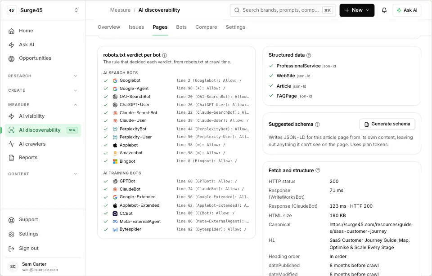432x276 pixels.
Task: Click the Amazon icon next to Amazonbot
Action: pos(115,153)
